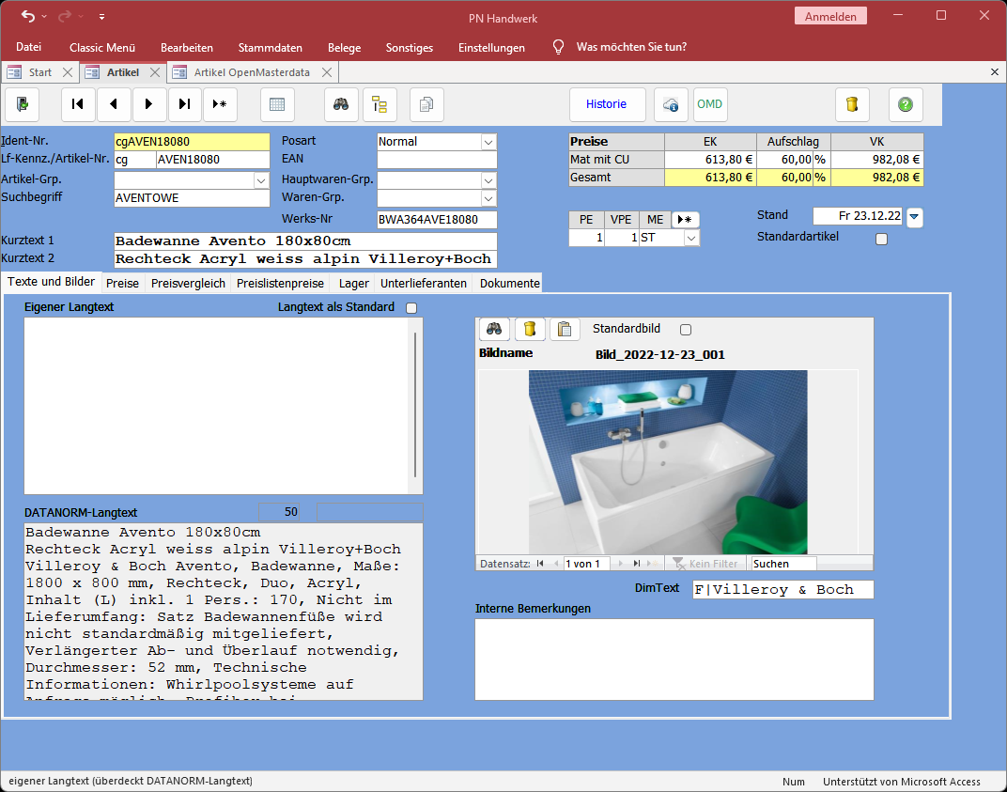Delete article with yellow trash icon
The width and height of the screenshot is (1007, 792).
point(852,104)
